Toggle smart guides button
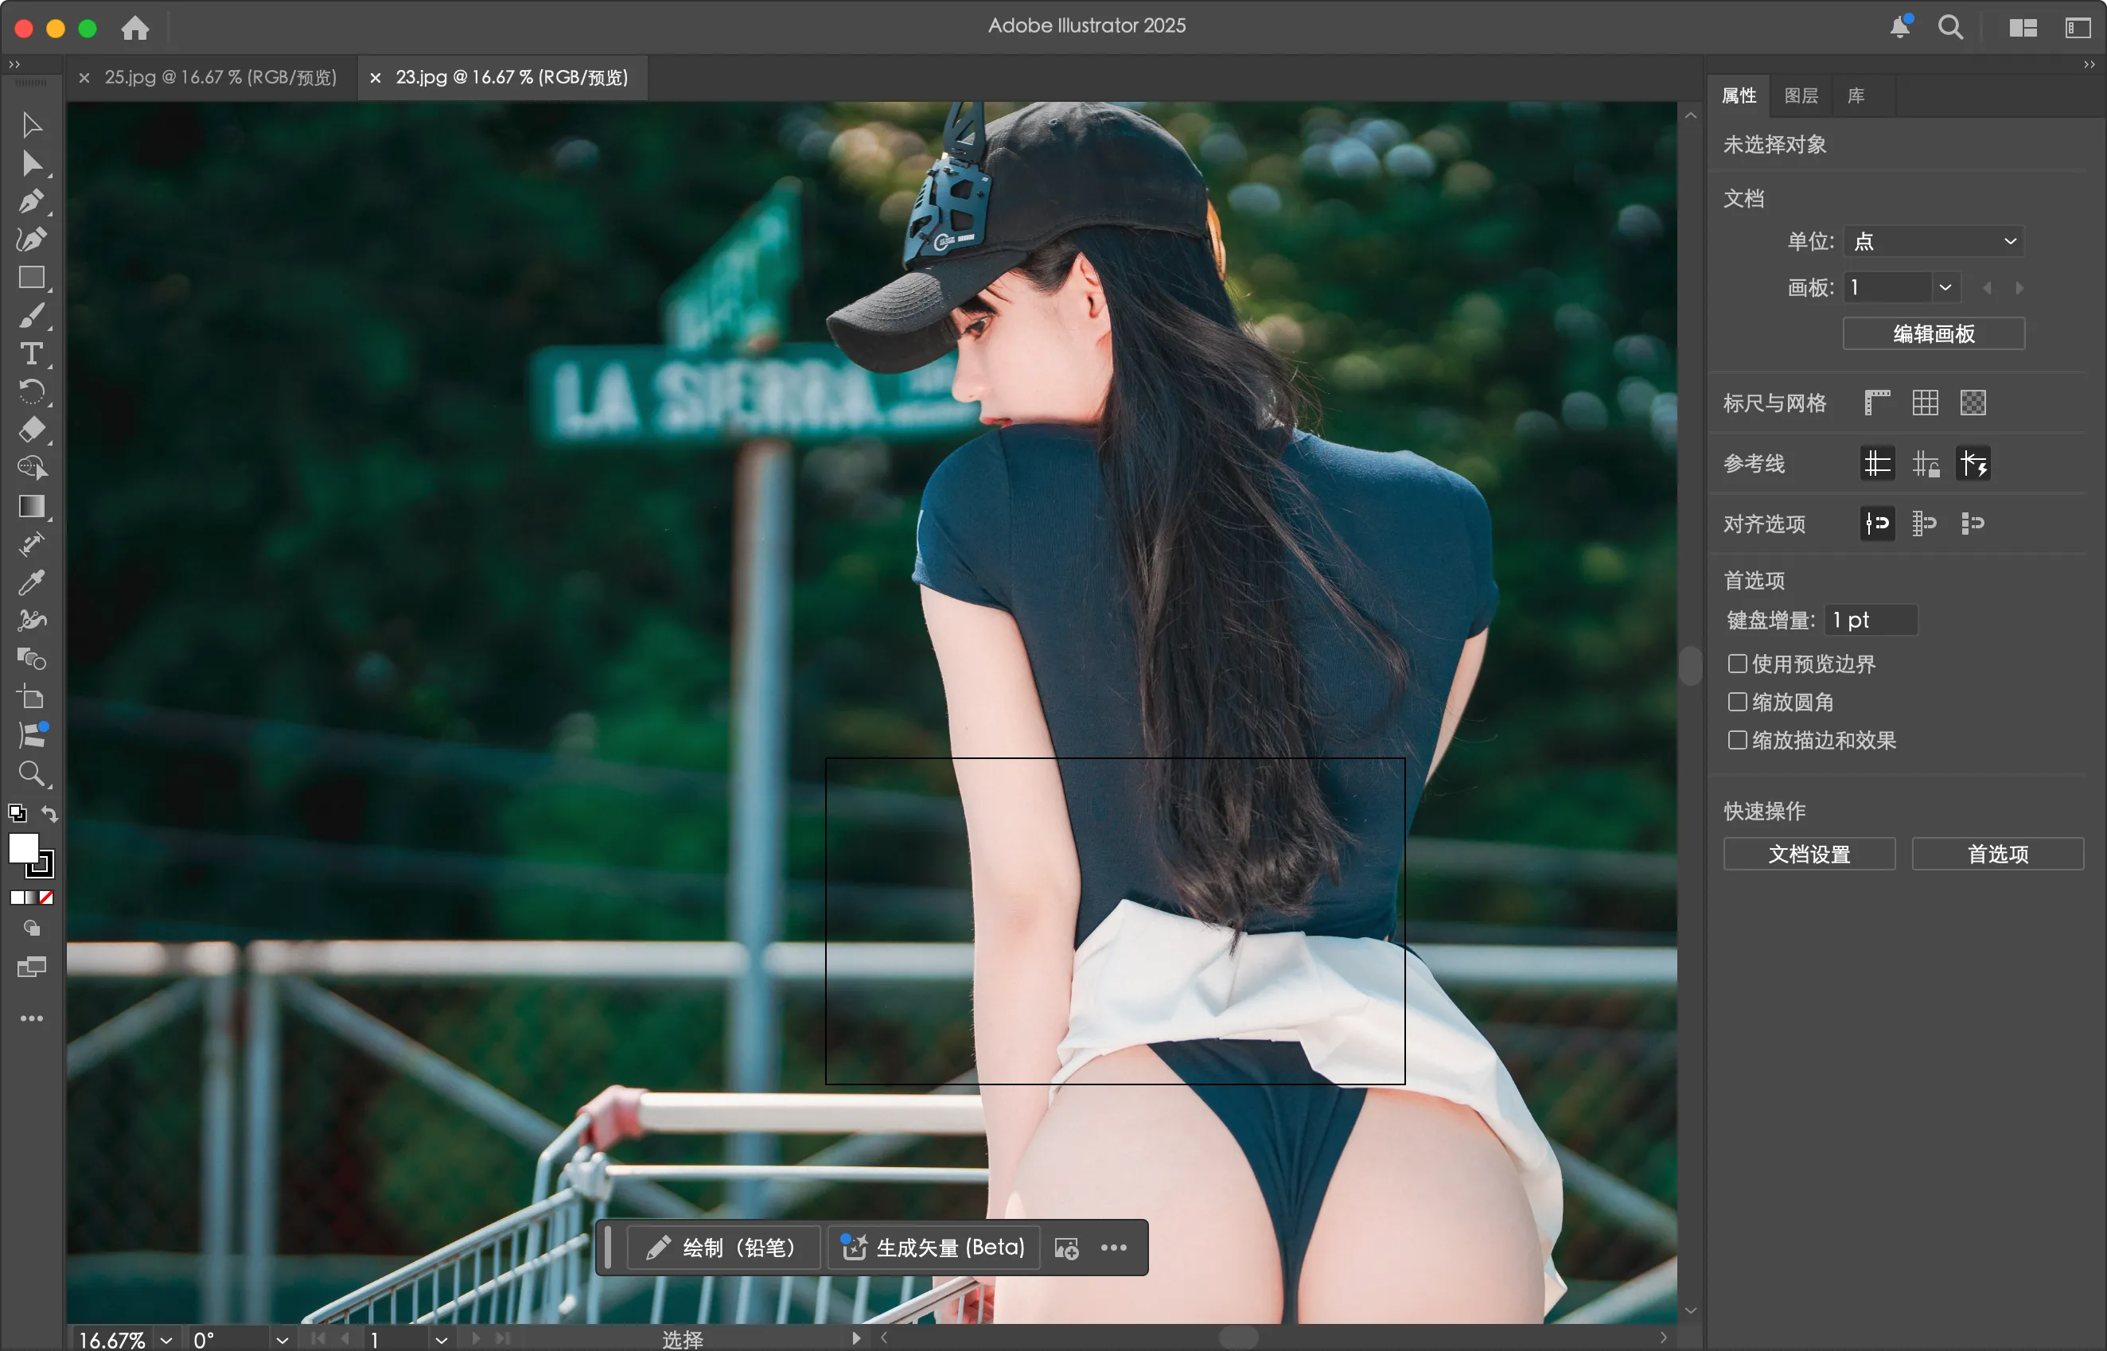Image resolution: width=2107 pixels, height=1351 pixels. click(x=1973, y=463)
